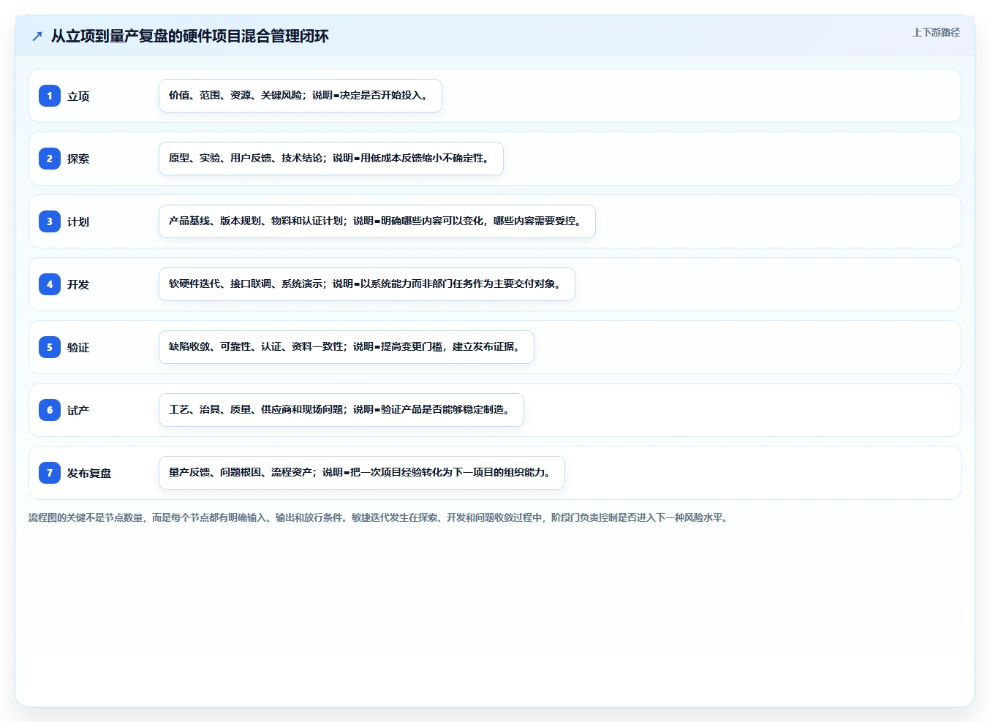This screenshot has height=722, width=990.
Task: Click the 验证 step label
Action: click(x=78, y=348)
